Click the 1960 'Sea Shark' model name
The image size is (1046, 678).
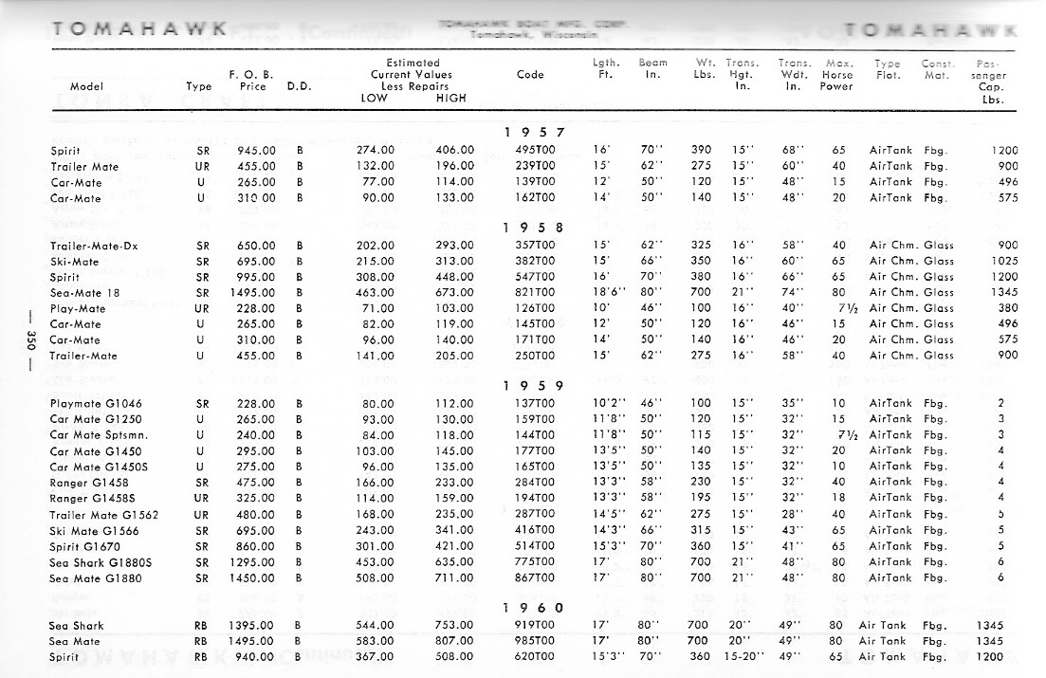[x=76, y=626]
